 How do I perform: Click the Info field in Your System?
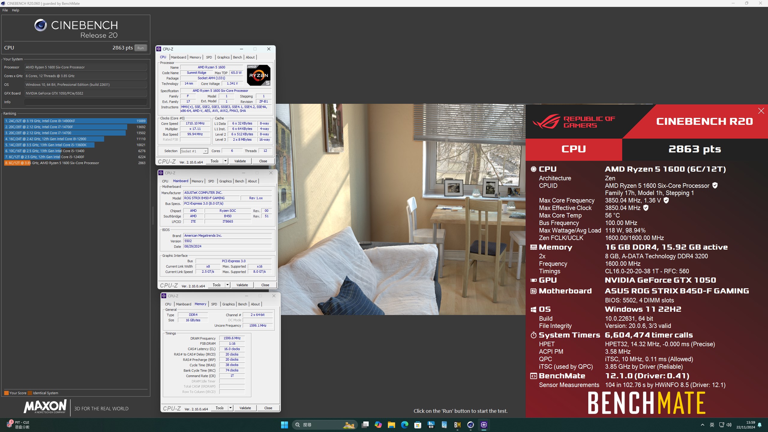tap(85, 102)
